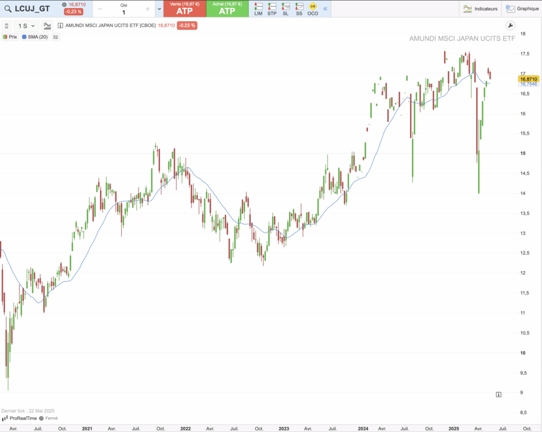
Task: Click the Fermé market status indicator
Action: 48,418
